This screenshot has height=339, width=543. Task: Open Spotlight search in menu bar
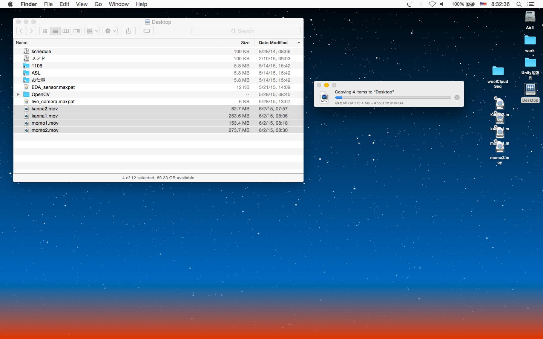(x=519, y=4)
